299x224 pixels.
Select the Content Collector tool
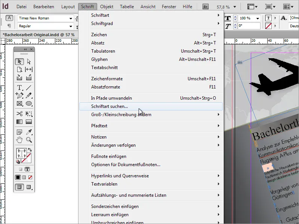19,77
